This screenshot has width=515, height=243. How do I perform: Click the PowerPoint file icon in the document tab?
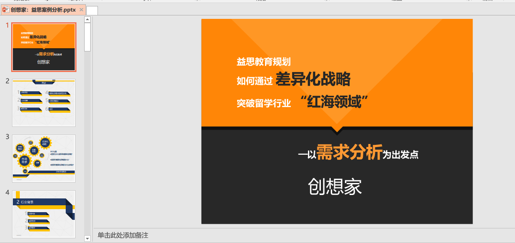tap(6, 10)
